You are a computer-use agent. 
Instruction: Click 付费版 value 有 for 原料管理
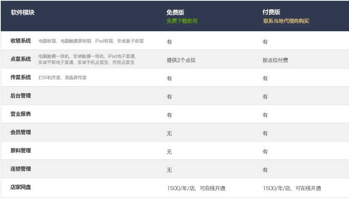(265, 152)
